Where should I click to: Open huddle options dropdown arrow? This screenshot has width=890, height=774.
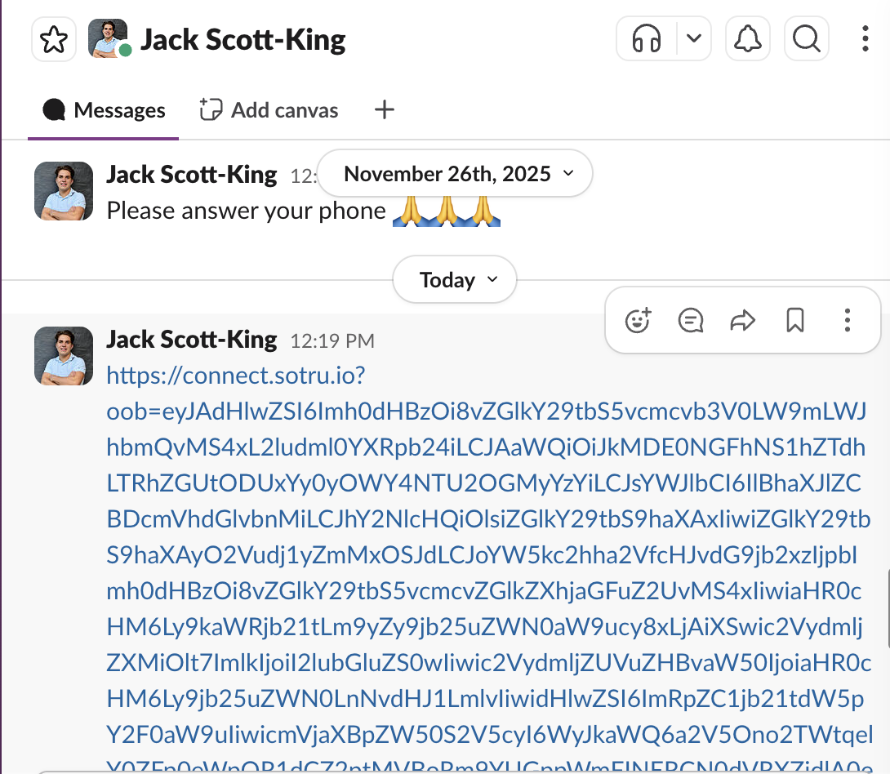click(x=694, y=39)
